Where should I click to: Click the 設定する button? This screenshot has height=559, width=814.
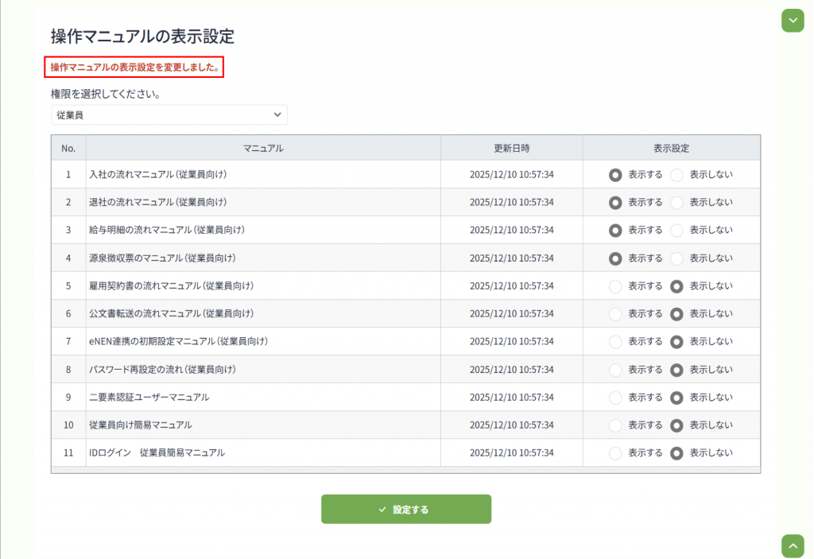[405, 509]
